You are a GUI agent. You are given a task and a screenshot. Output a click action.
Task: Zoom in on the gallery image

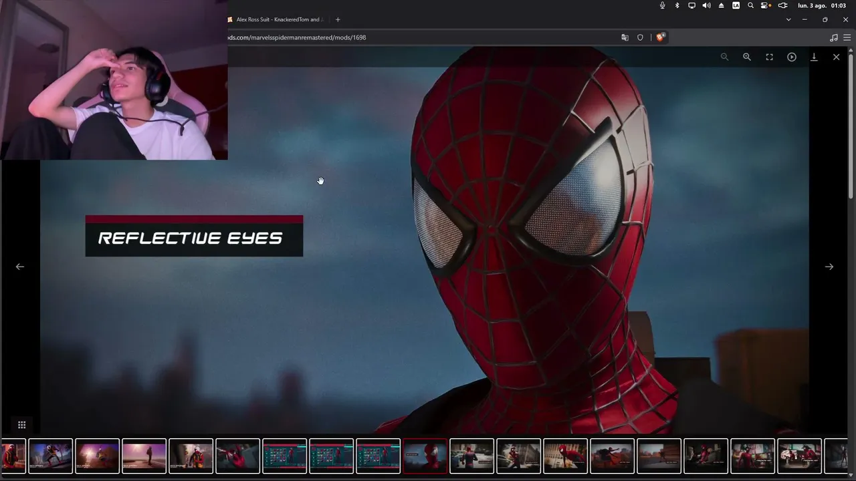pos(747,57)
